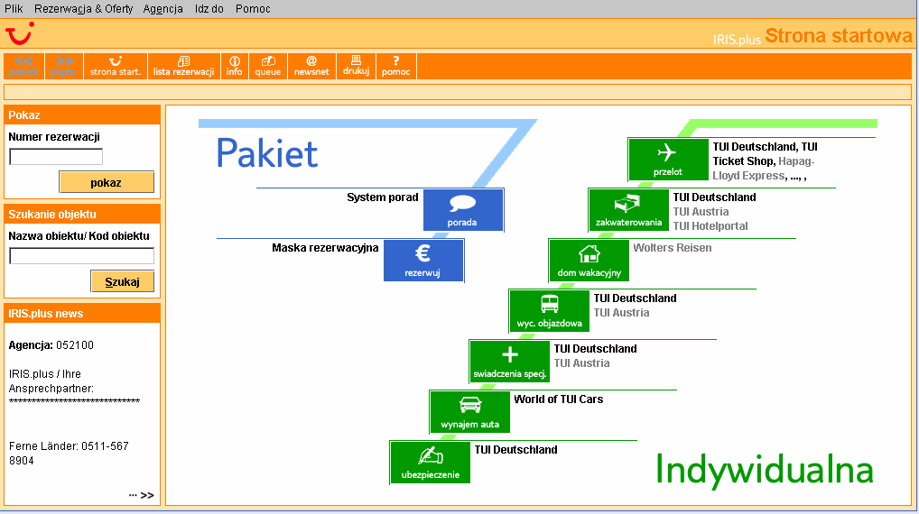Open the Pomoc menu
Screen dimensions: 919x514
click(253, 9)
